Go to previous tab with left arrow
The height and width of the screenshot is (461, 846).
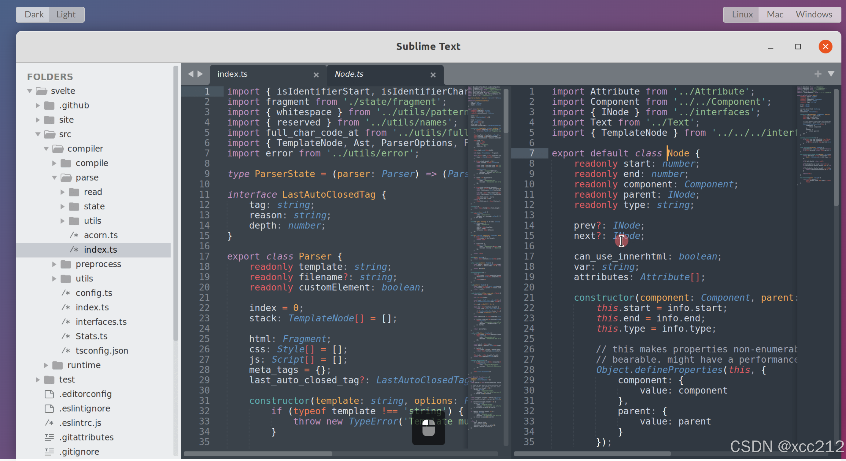(190, 74)
